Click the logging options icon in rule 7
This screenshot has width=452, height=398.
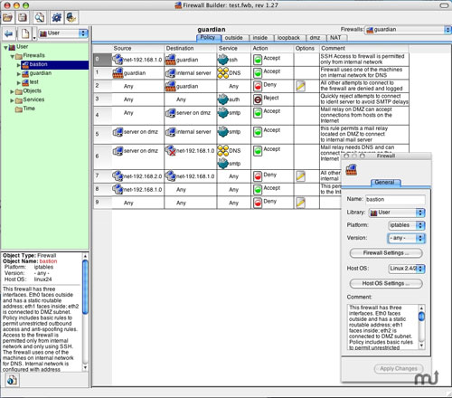point(300,176)
